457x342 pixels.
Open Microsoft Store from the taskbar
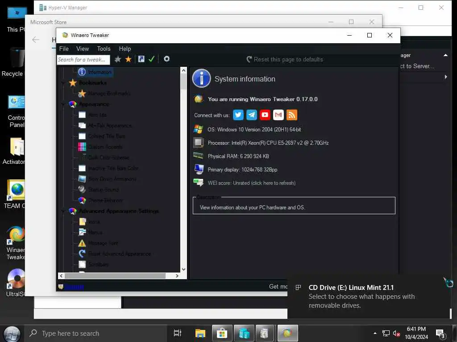[x=222, y=333]
